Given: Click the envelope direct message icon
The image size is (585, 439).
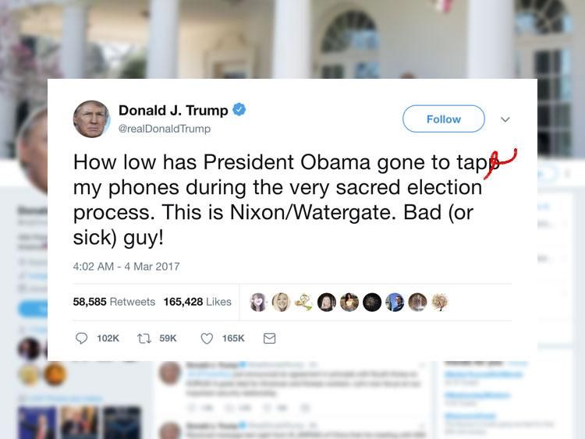Looking at the screenshot, I should pos(269,338).
